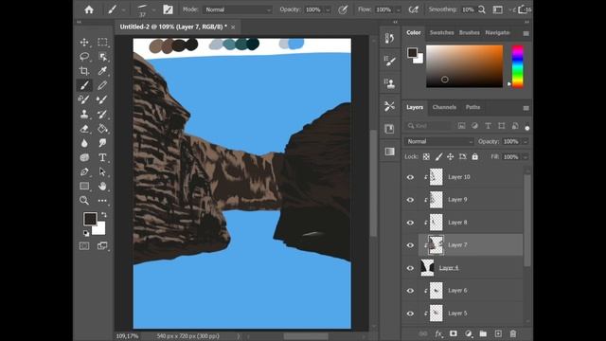Go to the Home screen icon
The height and width of the screenshot is (341, 606).
pos(89,9)
